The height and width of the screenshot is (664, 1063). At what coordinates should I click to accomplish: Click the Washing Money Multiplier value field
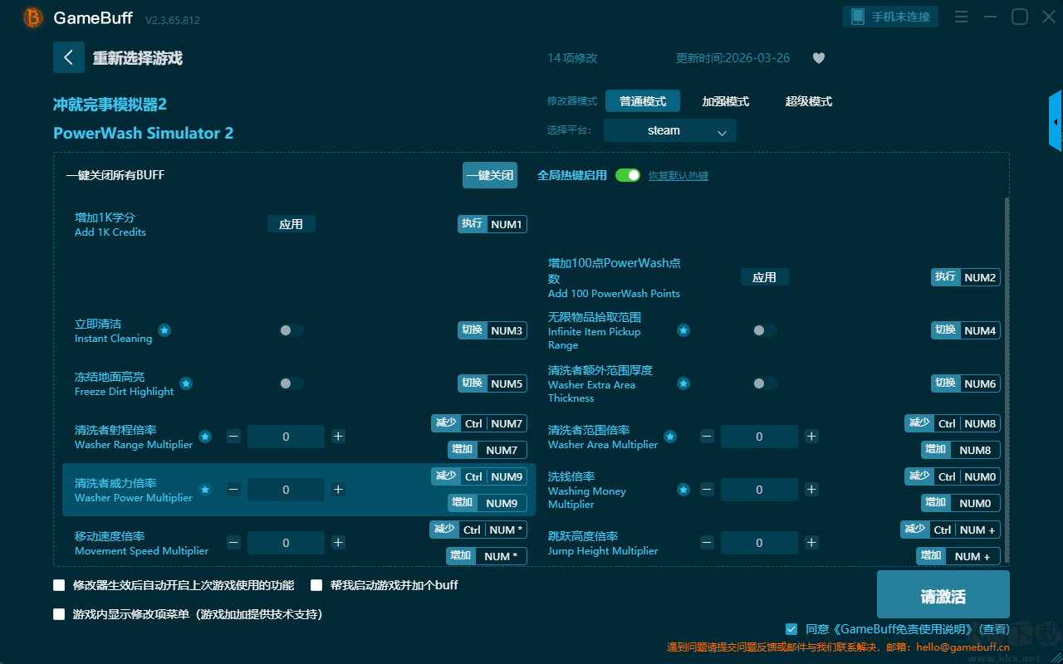tap(759, 490)
